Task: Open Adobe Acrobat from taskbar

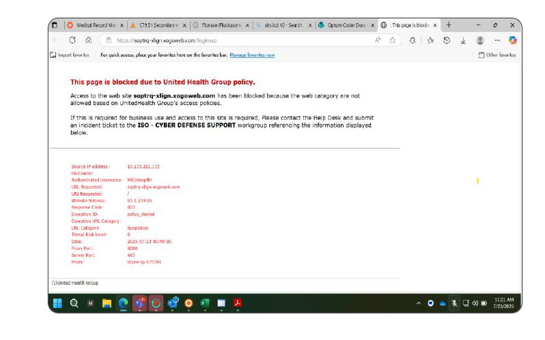Action: (x=238, y=303)
